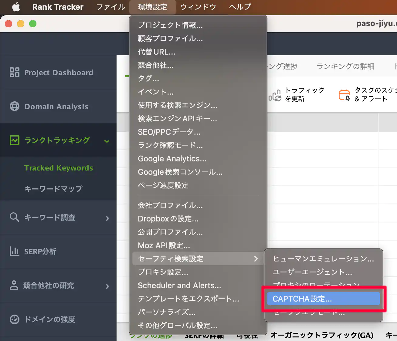Select 公開プロファイル... menu item

198,232
